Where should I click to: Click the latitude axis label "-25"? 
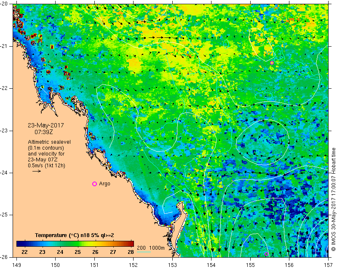[x=4, y=215]
